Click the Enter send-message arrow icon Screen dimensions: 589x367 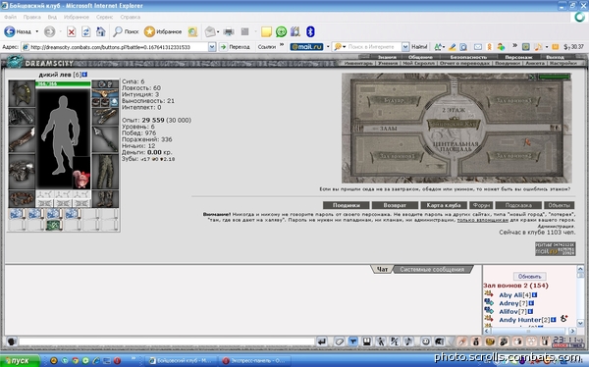(x=322, y=341)
